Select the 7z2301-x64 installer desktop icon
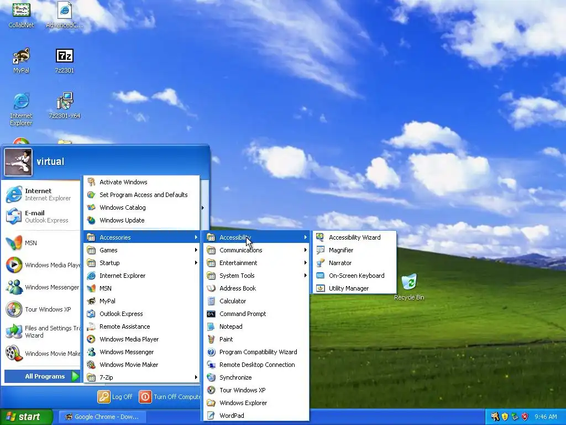This screenshot has width=566, height=425. point(65,106)
